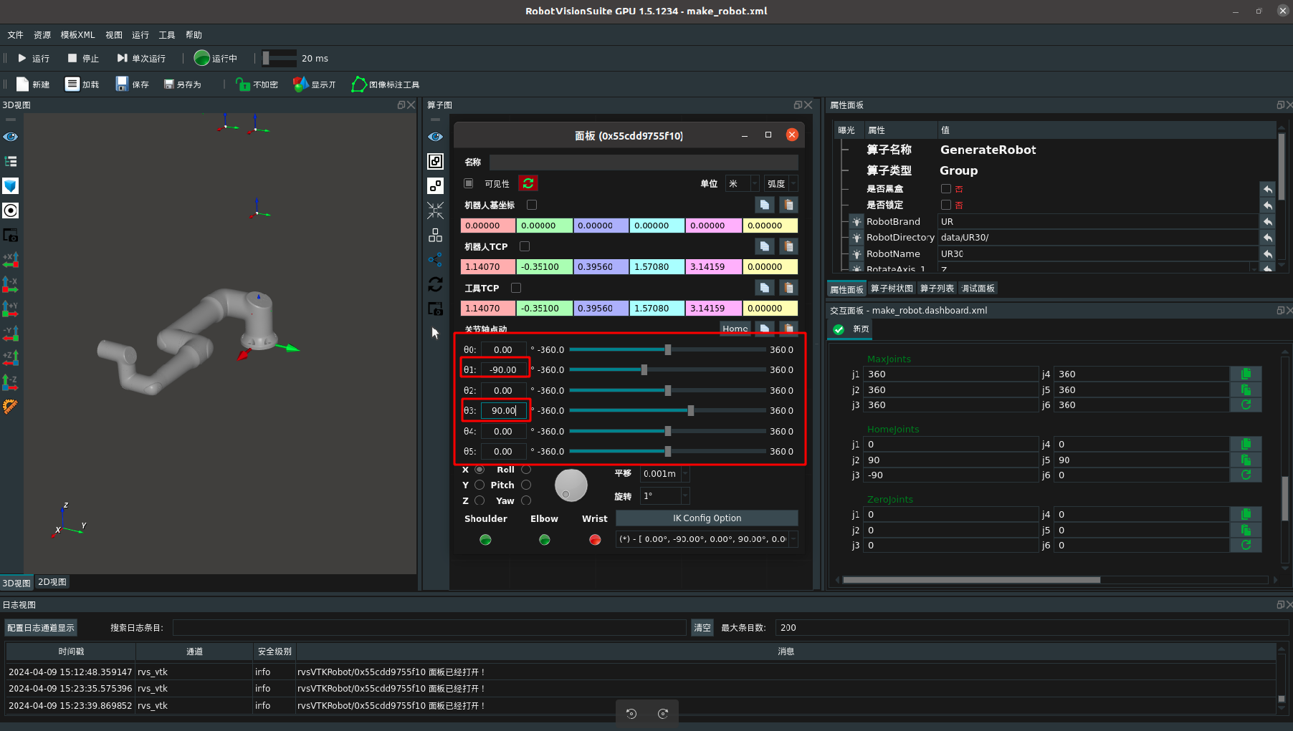
Task: Click the Stop (停止) toolbar button
Action: tap(83, 58)
